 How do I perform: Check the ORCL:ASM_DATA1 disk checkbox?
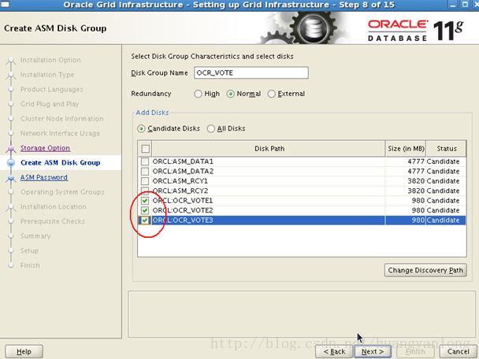145,161
